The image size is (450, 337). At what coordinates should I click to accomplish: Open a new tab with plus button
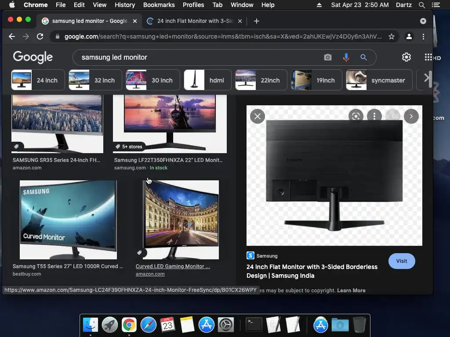257,21
